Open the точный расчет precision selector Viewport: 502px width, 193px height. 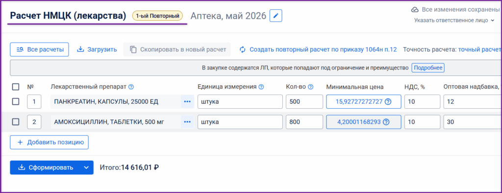479,49
